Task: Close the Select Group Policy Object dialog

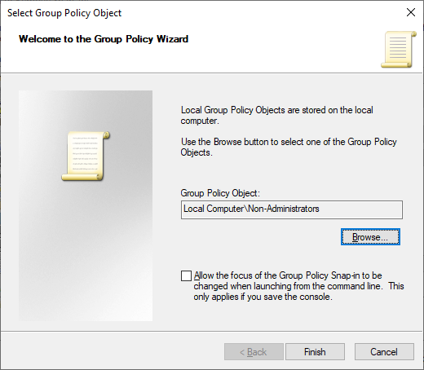Action: tap(411, 12)
